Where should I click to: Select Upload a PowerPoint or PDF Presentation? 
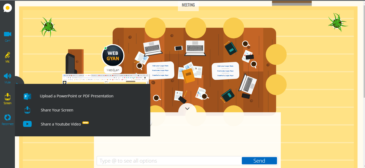click(x=77, y=96)
